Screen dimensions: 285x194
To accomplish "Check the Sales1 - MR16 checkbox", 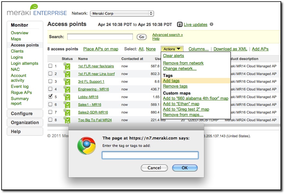I will pos(50,104).
